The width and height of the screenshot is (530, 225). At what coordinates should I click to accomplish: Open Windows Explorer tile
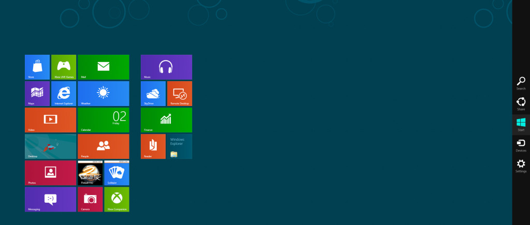tap(180, 146)
